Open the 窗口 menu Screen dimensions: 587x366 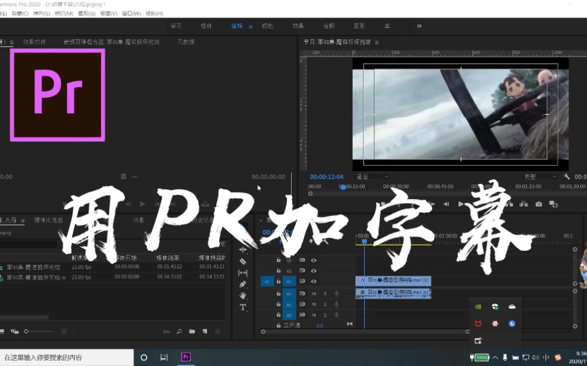click(x=132, y=13)
